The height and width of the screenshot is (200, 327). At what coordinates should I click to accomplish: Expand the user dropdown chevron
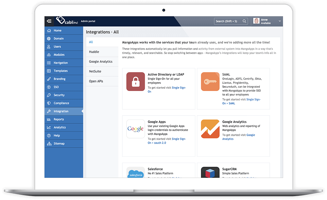[x=280, y=21]
